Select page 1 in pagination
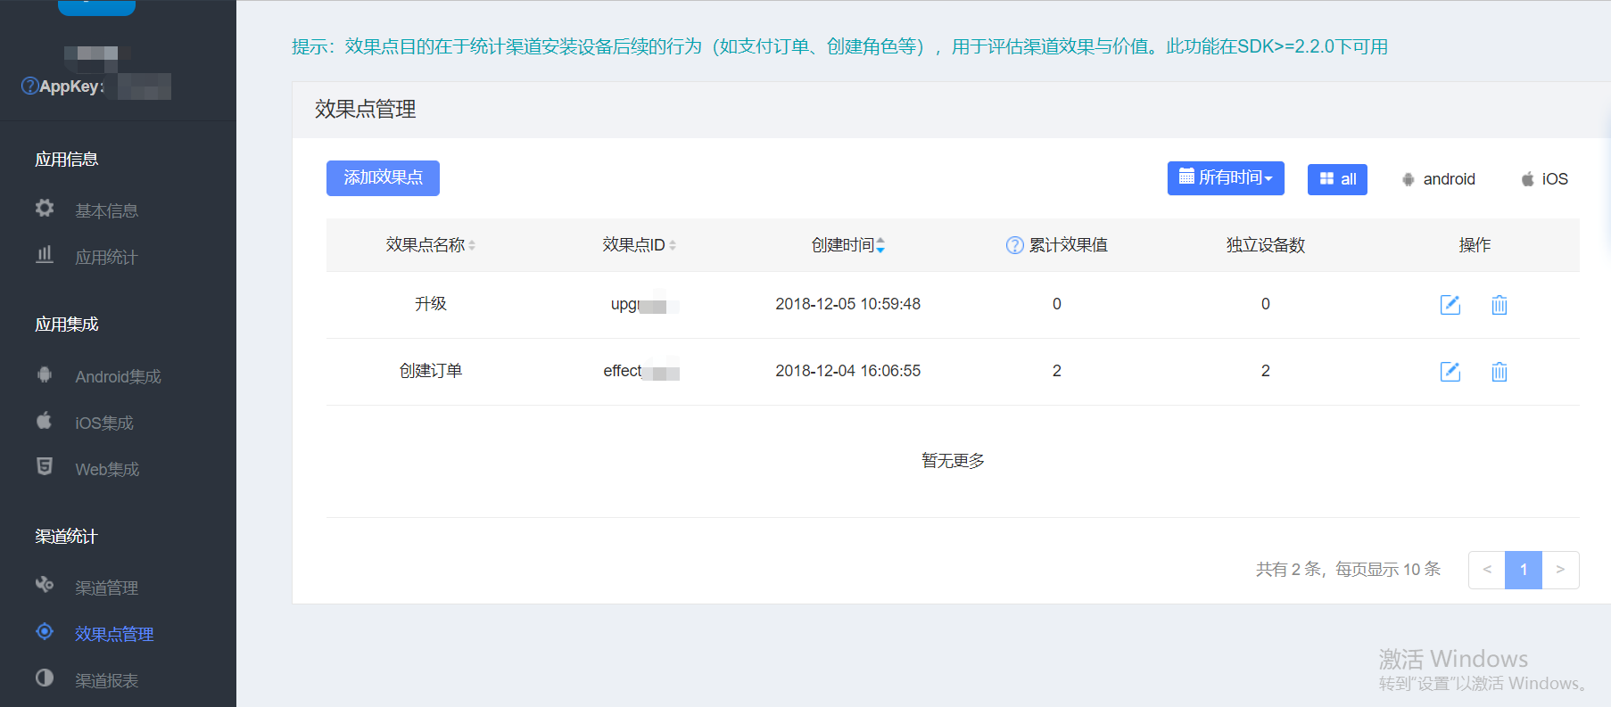 (x=1524, y=570)
